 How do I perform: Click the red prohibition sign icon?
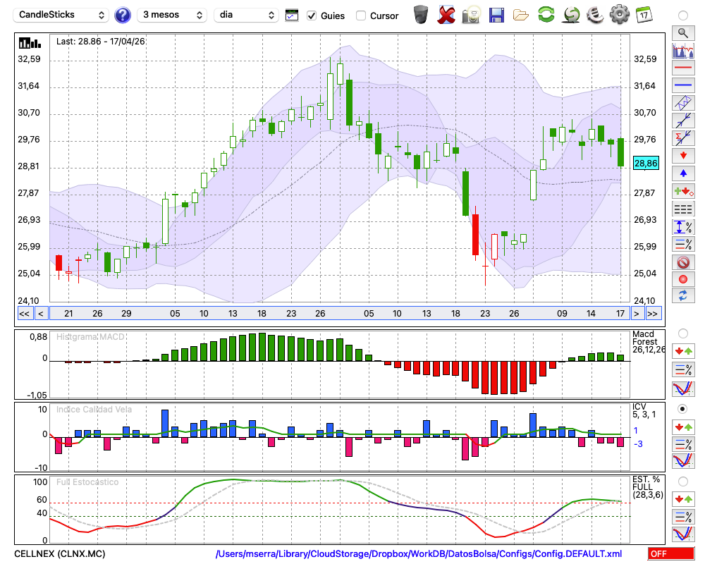(683, 262)
